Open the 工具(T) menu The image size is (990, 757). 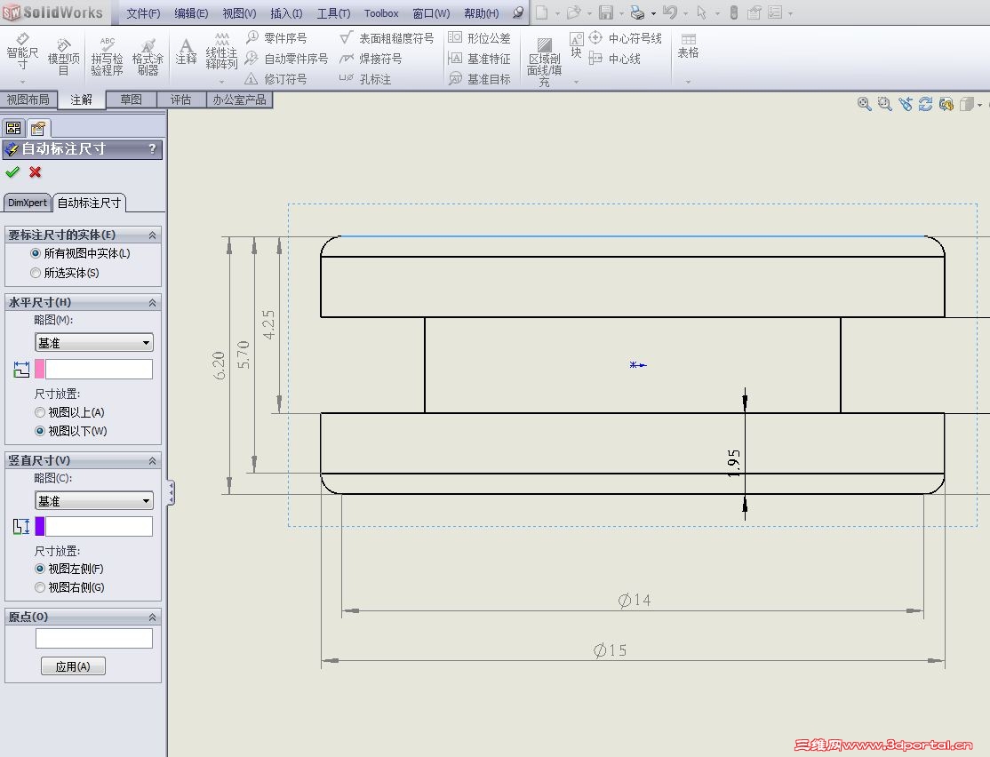tap(333, 13)
